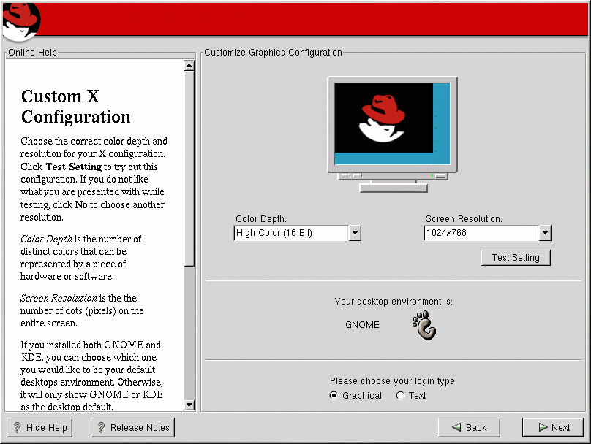
Task: Select the Text login type radio button
Action: pyautogui.click(x=400, y=396)
